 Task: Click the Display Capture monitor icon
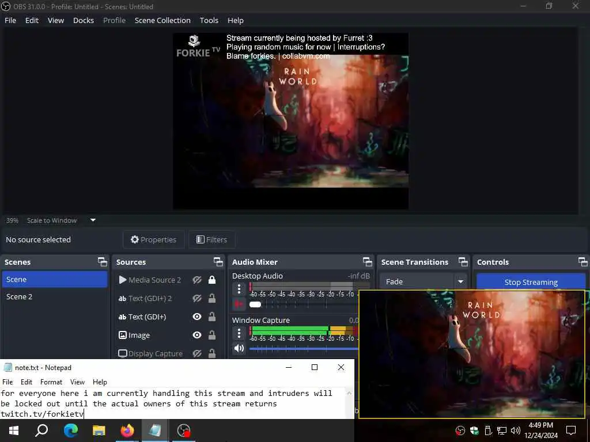[123, 353]
